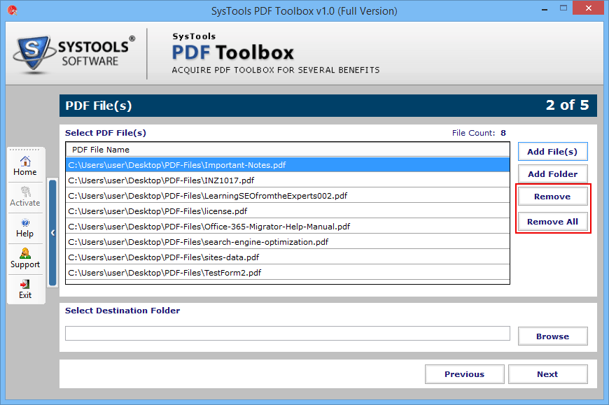Screen dimensions: 609x405
Task: Click the SysTools Software logo
Action: pos(75,54)
